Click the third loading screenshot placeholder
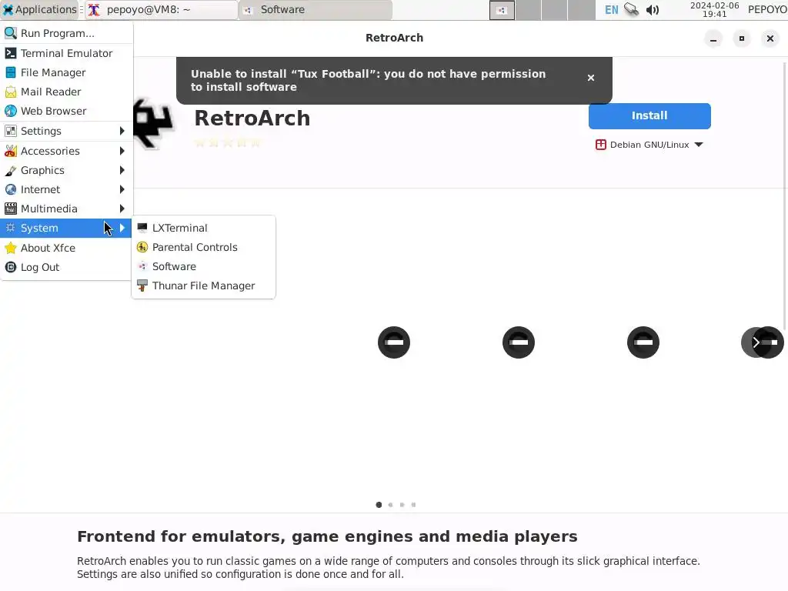The image size is (788, 591). pos(643,342)
